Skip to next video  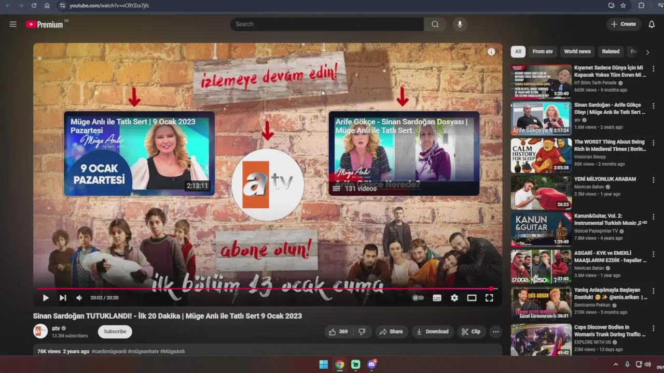pyautogui.click(x=63, y=298)
